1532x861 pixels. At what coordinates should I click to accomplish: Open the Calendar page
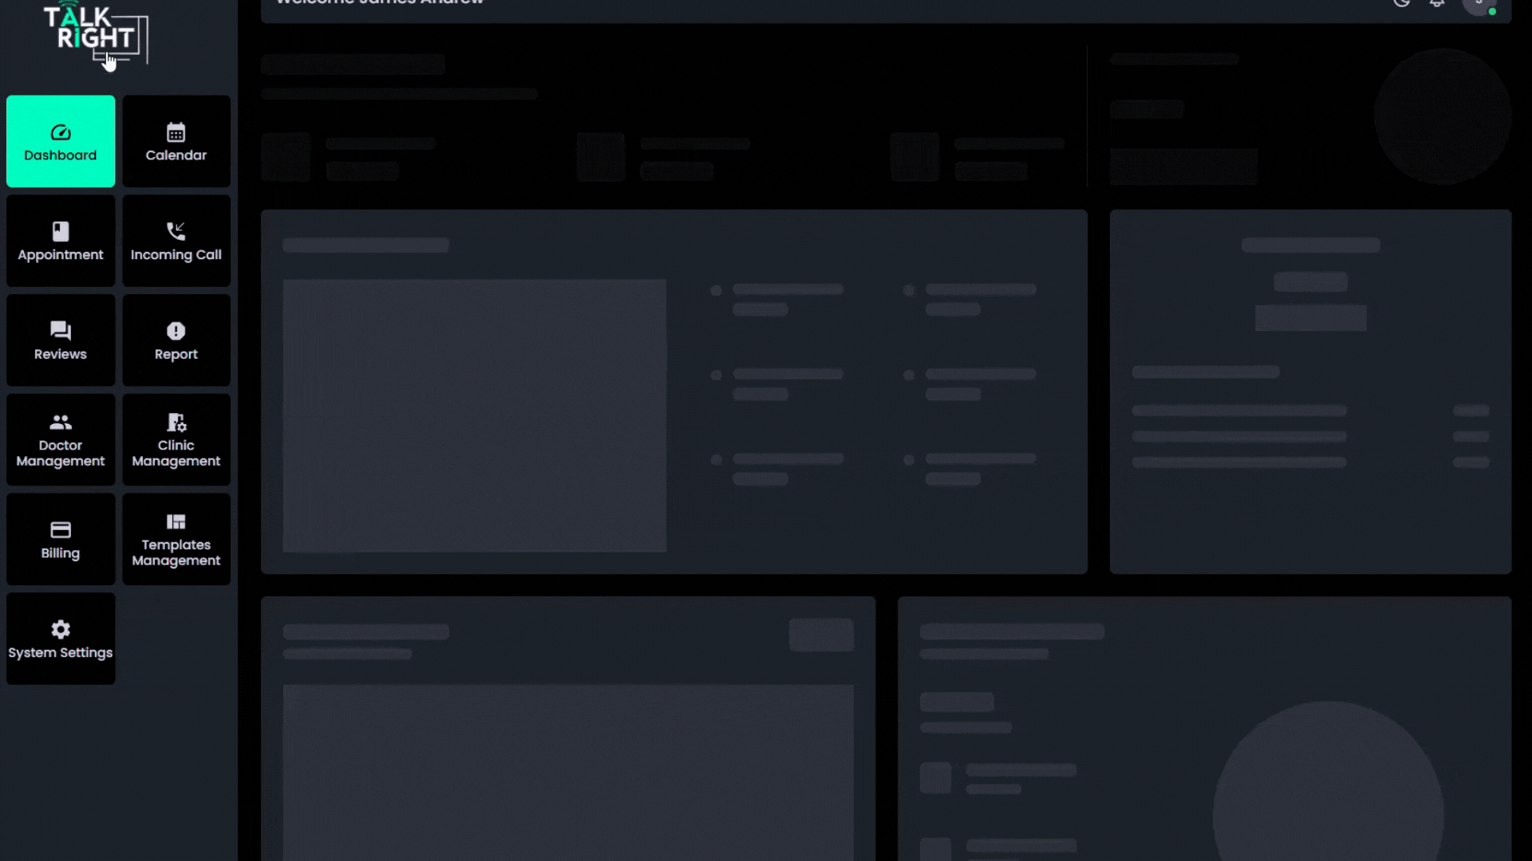click(x=176, y=142)
